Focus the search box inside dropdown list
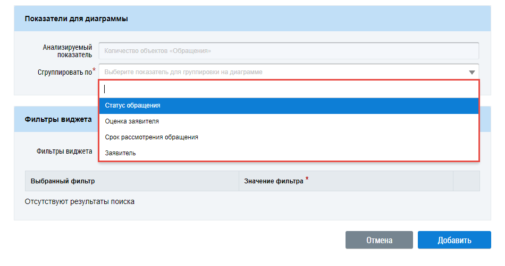 [x=289, y=89]
